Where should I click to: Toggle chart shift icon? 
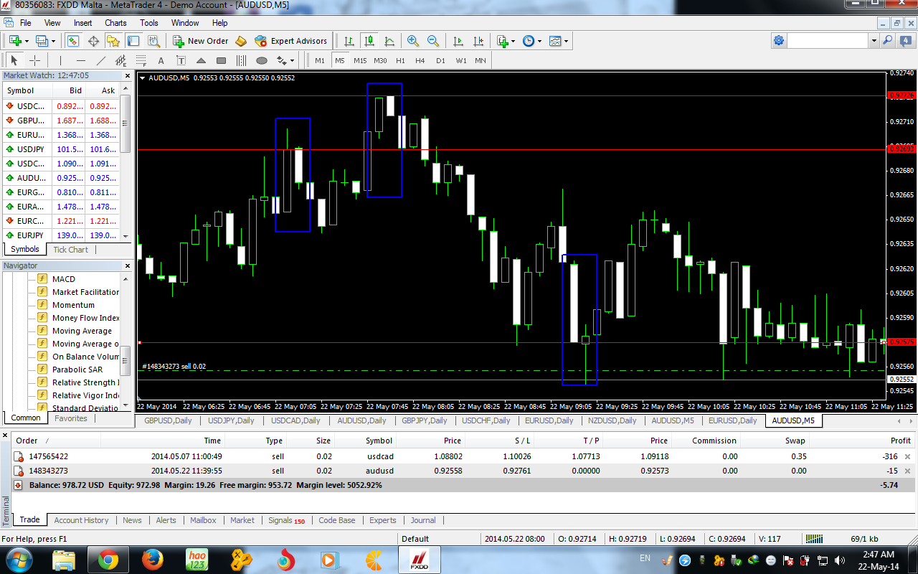(479, 41)
